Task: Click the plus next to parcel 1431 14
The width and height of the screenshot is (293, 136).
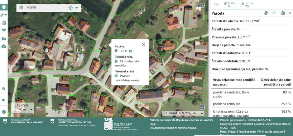Action: coord(131,51)
